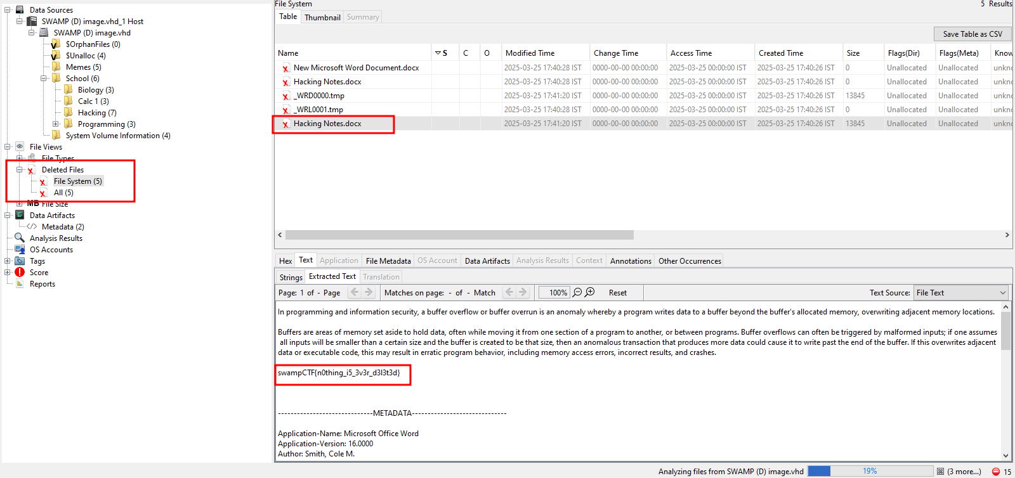This screenshot has height=478, width=1015.
Task: Select the Data Sources tree icon
Action: coord(20,10)
